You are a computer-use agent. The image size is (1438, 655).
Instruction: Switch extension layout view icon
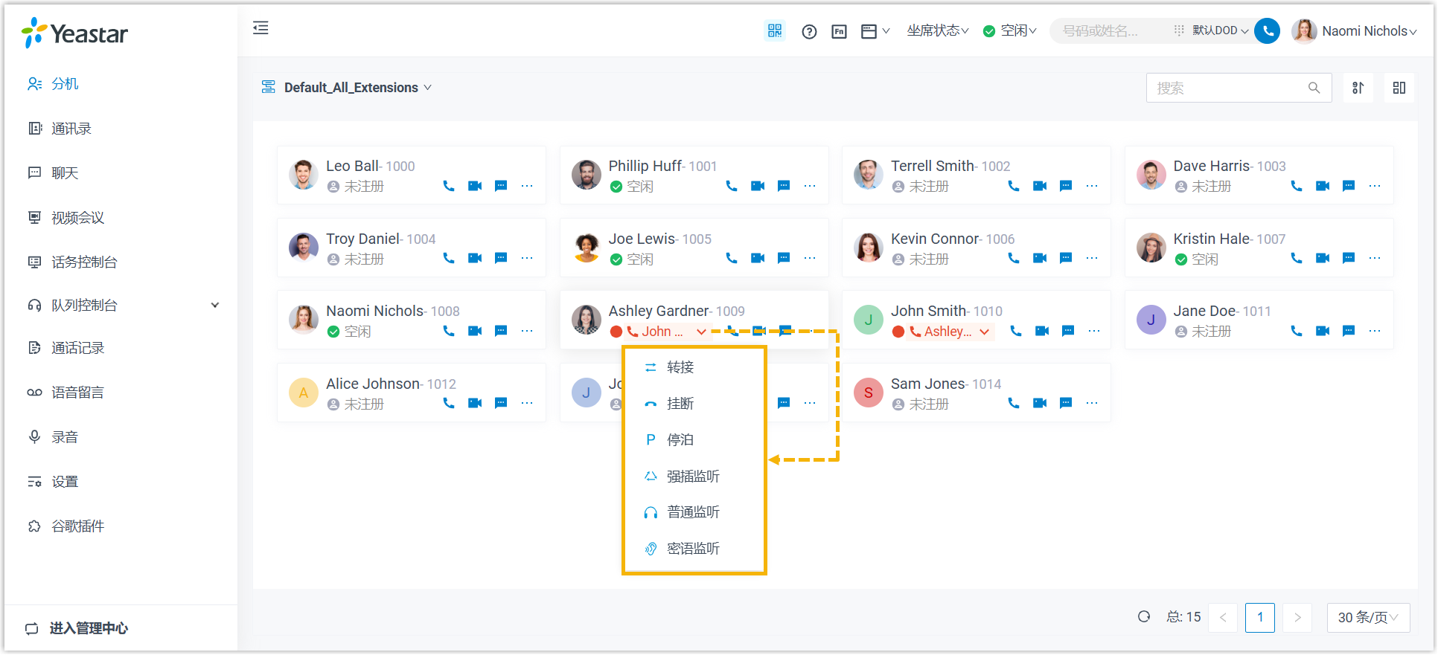pos(1399,88)
